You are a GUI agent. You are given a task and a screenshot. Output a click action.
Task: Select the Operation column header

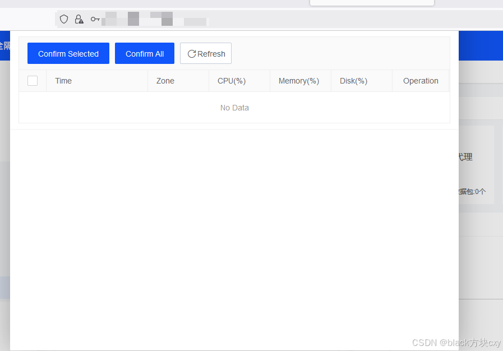[421, 81]
